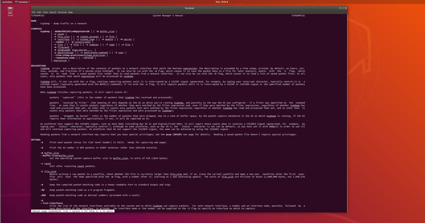Viewport: 425px width, 223px height.
Task: Open the Edit menu
Action: [x=39, y=12]
